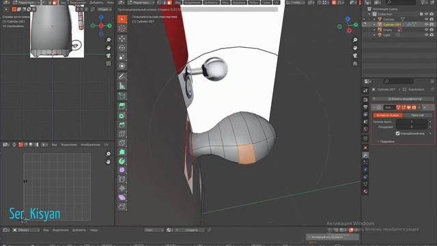Select Катмулл-Кларк subdivision type
Screen dimensions: 437x246
388,115
